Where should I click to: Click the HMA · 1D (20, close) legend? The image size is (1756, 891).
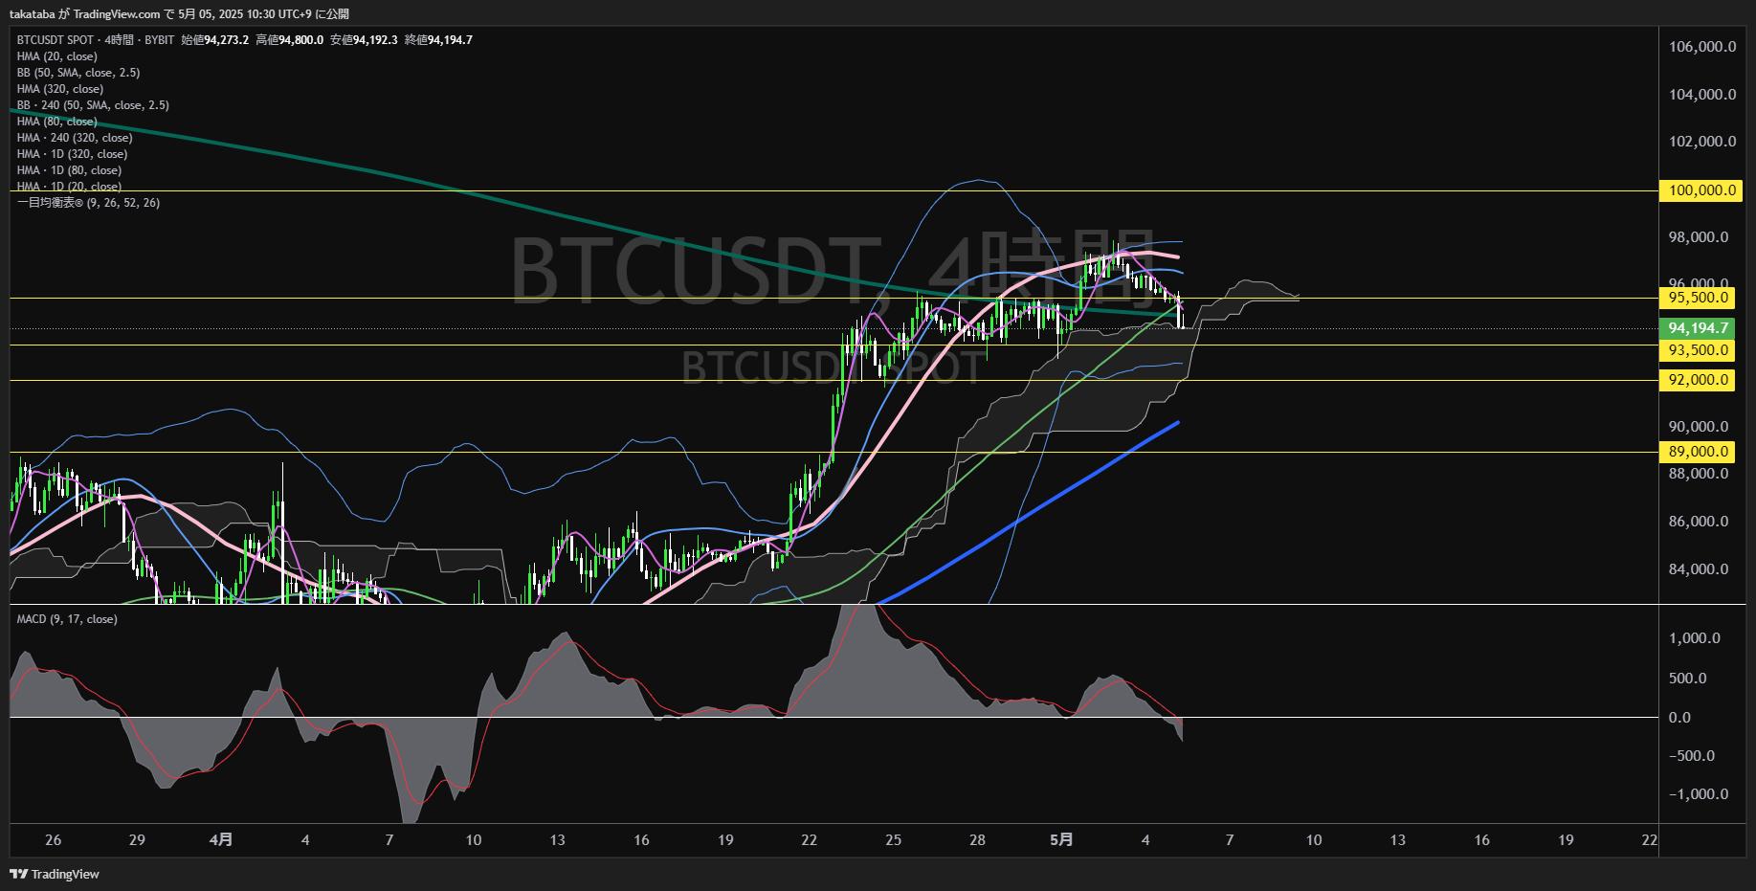click(x=69, y=187)
